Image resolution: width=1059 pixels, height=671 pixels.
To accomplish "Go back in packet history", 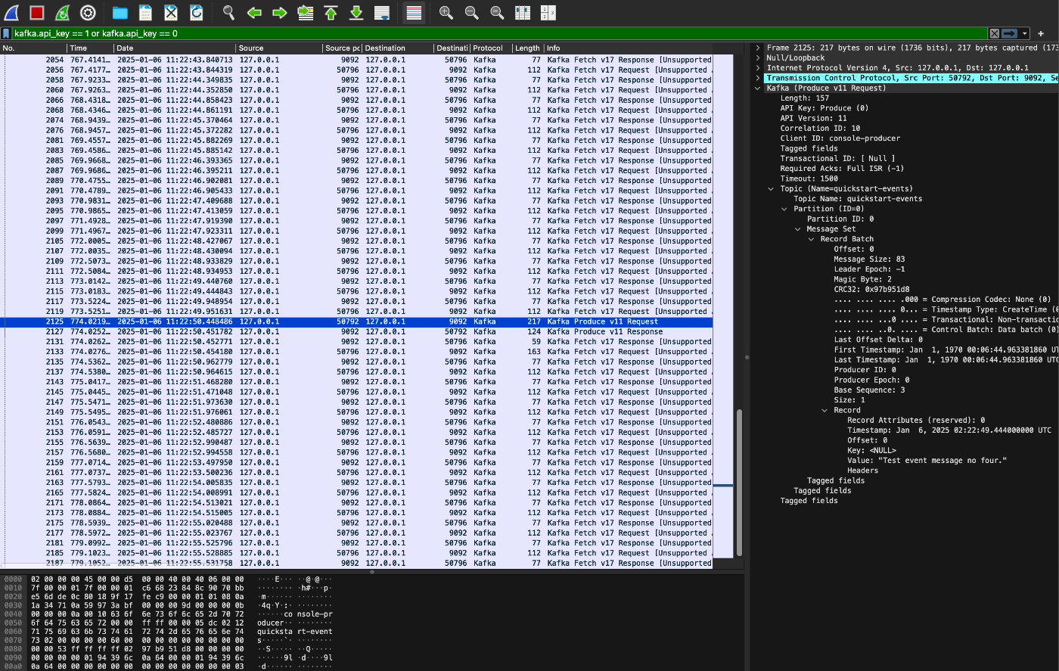I will (254, 12).
